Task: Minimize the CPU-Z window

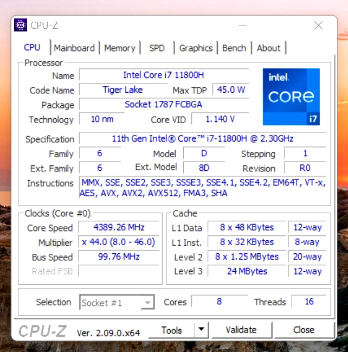Action: click(x=242, y=25)
